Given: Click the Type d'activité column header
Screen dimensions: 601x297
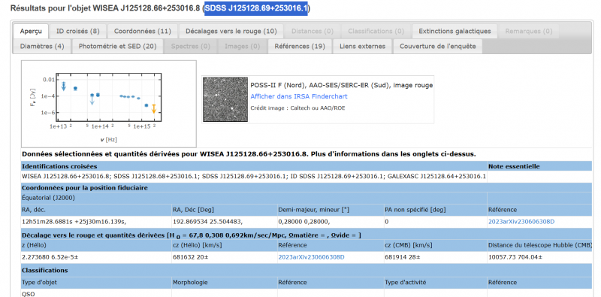Looking at the screenshot, I should click(405, 282).
